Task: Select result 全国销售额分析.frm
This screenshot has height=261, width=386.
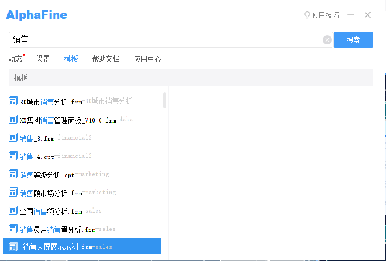Action: (82, 211)
